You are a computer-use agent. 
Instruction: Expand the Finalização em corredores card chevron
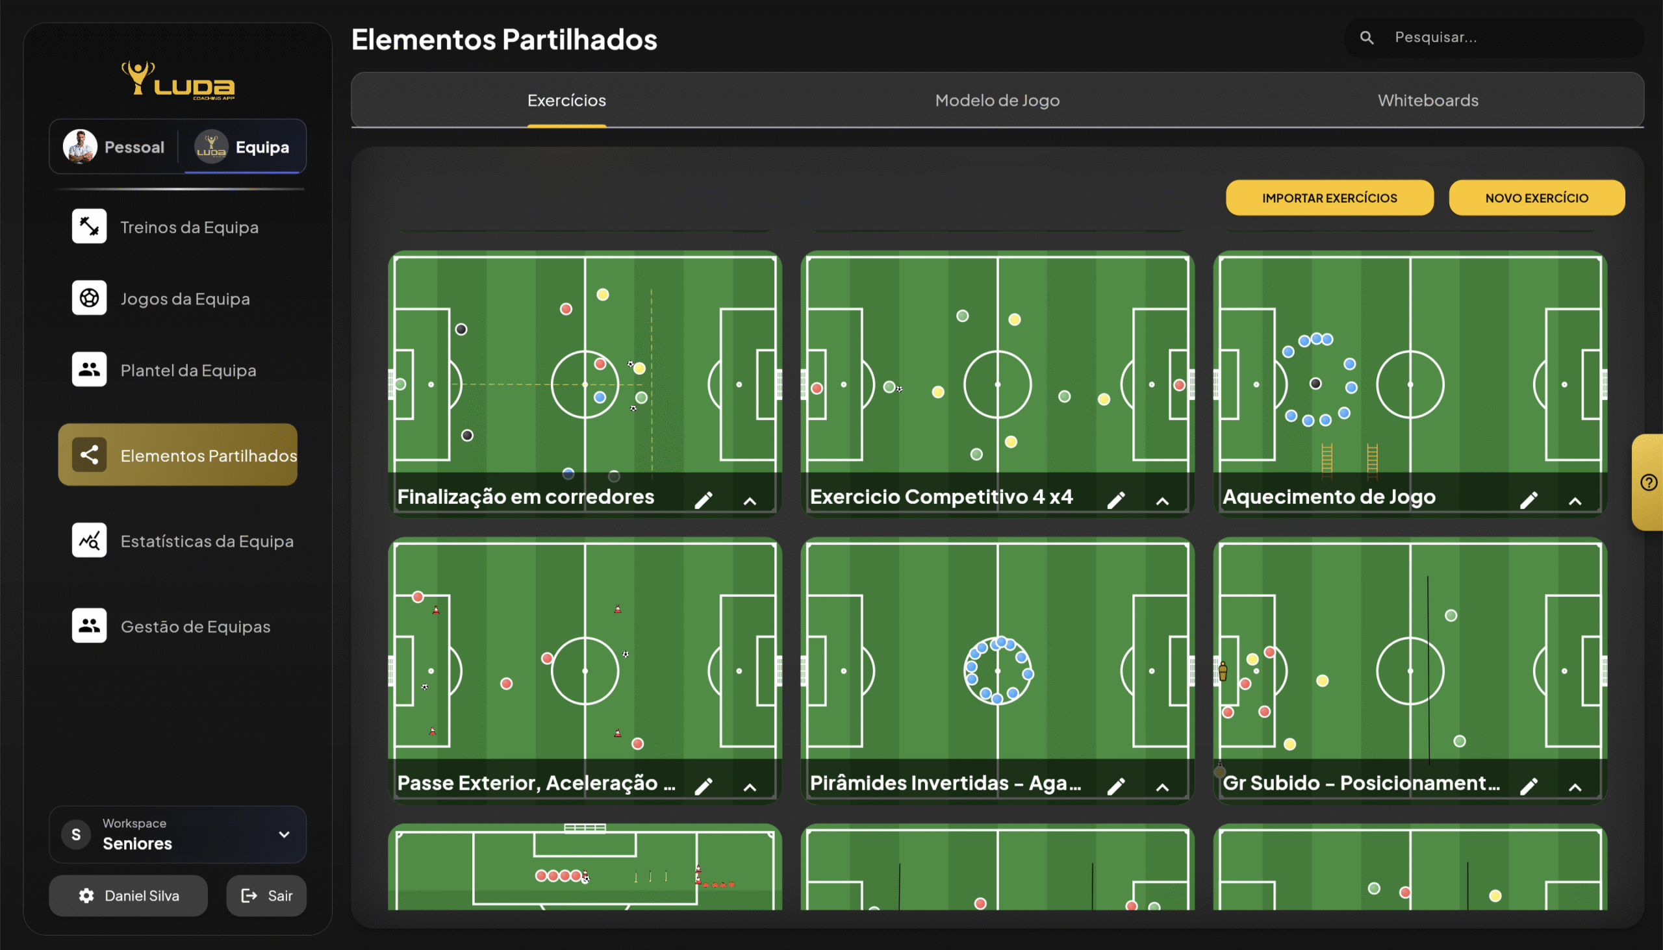click(x=750, y=502)
